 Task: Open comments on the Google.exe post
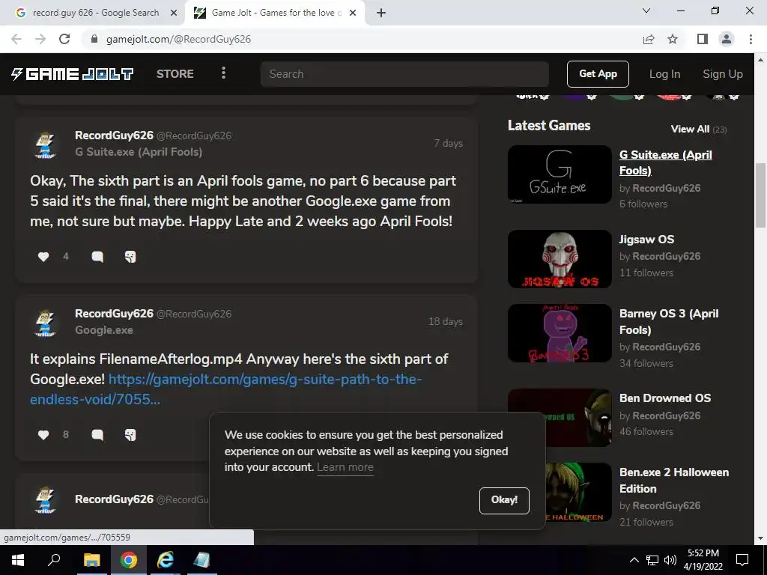pos(97,435)
